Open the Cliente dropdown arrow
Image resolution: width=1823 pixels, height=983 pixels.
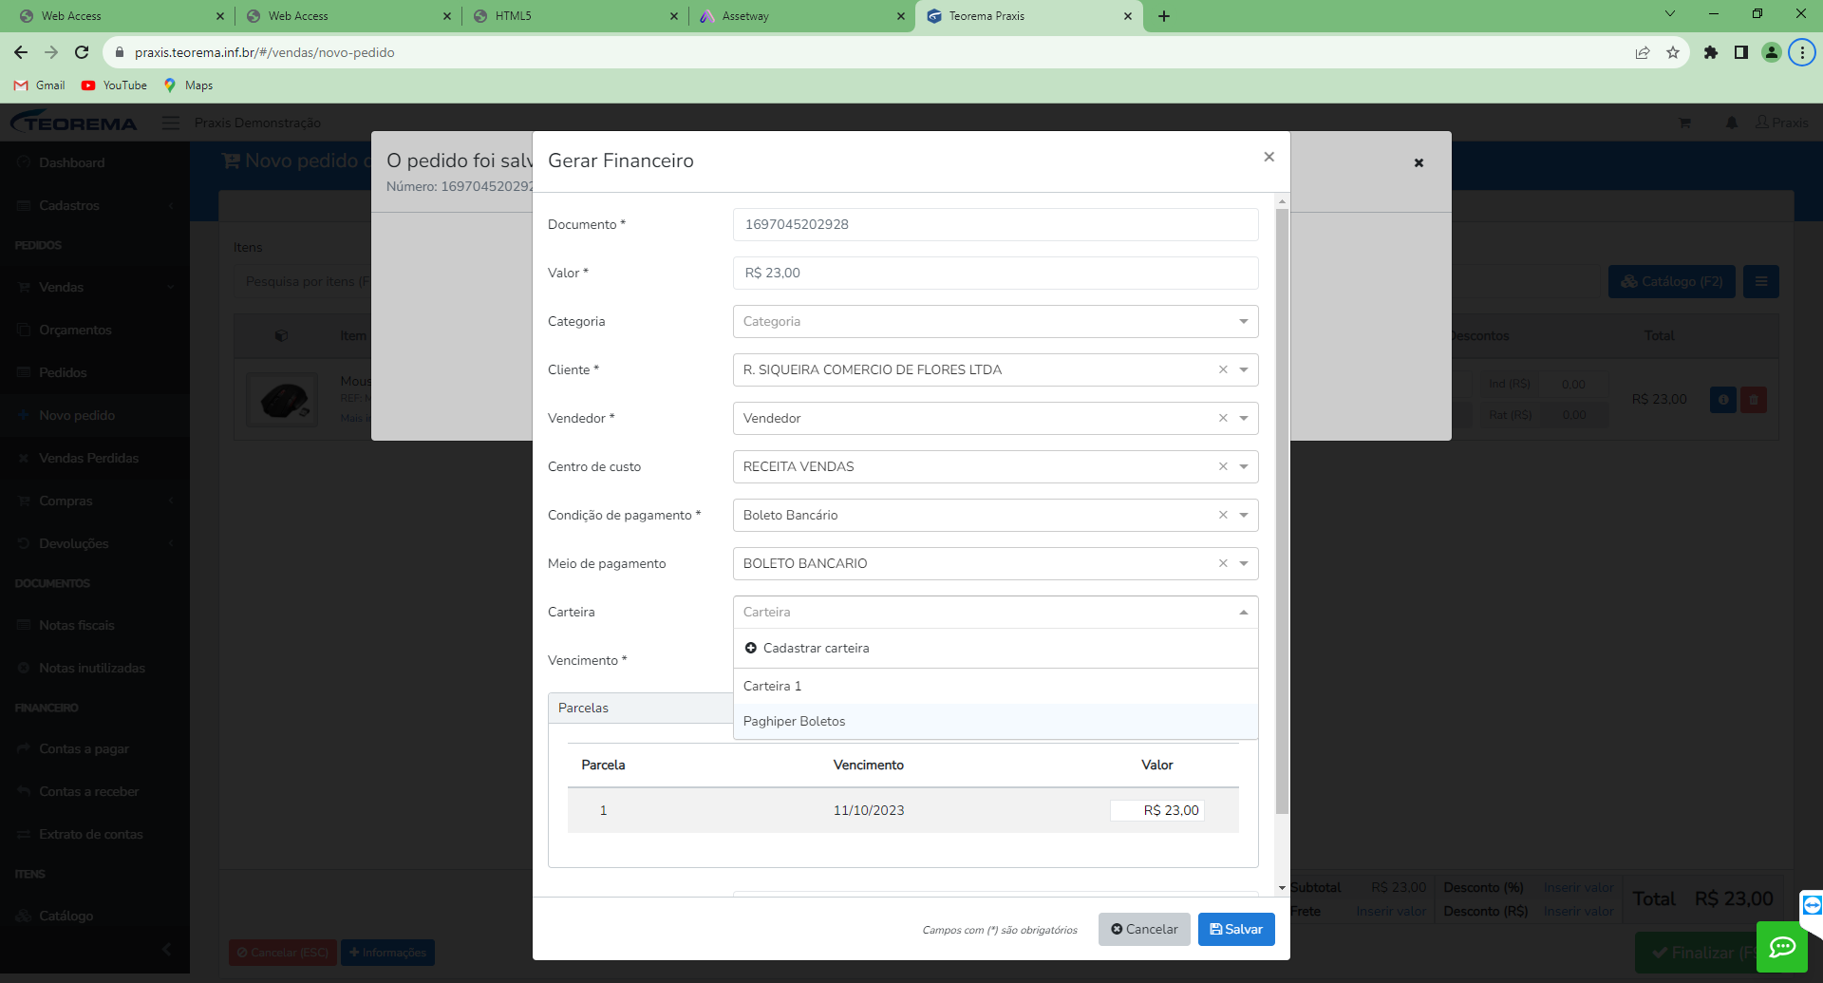[x=1243, y=369]
